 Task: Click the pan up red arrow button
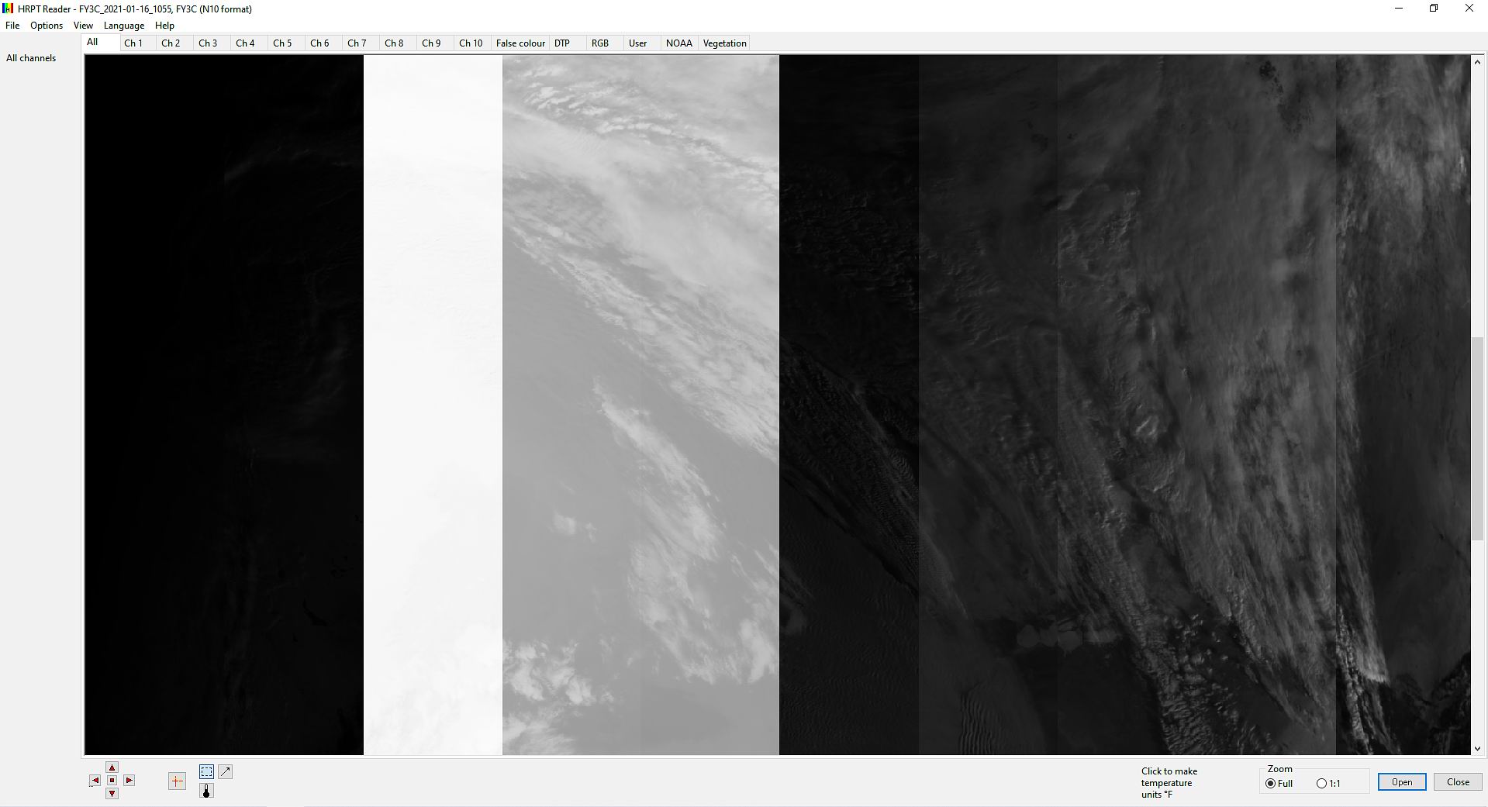(112, 767)
